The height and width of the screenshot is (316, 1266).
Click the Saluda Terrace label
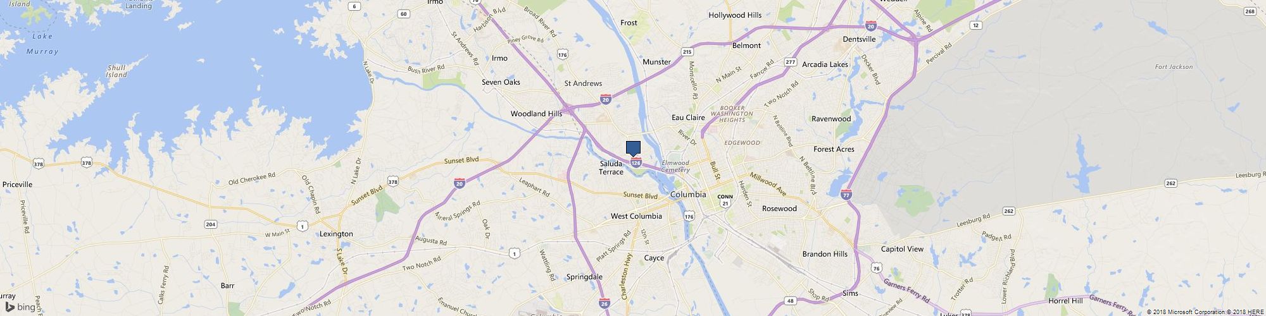(611, 167)
